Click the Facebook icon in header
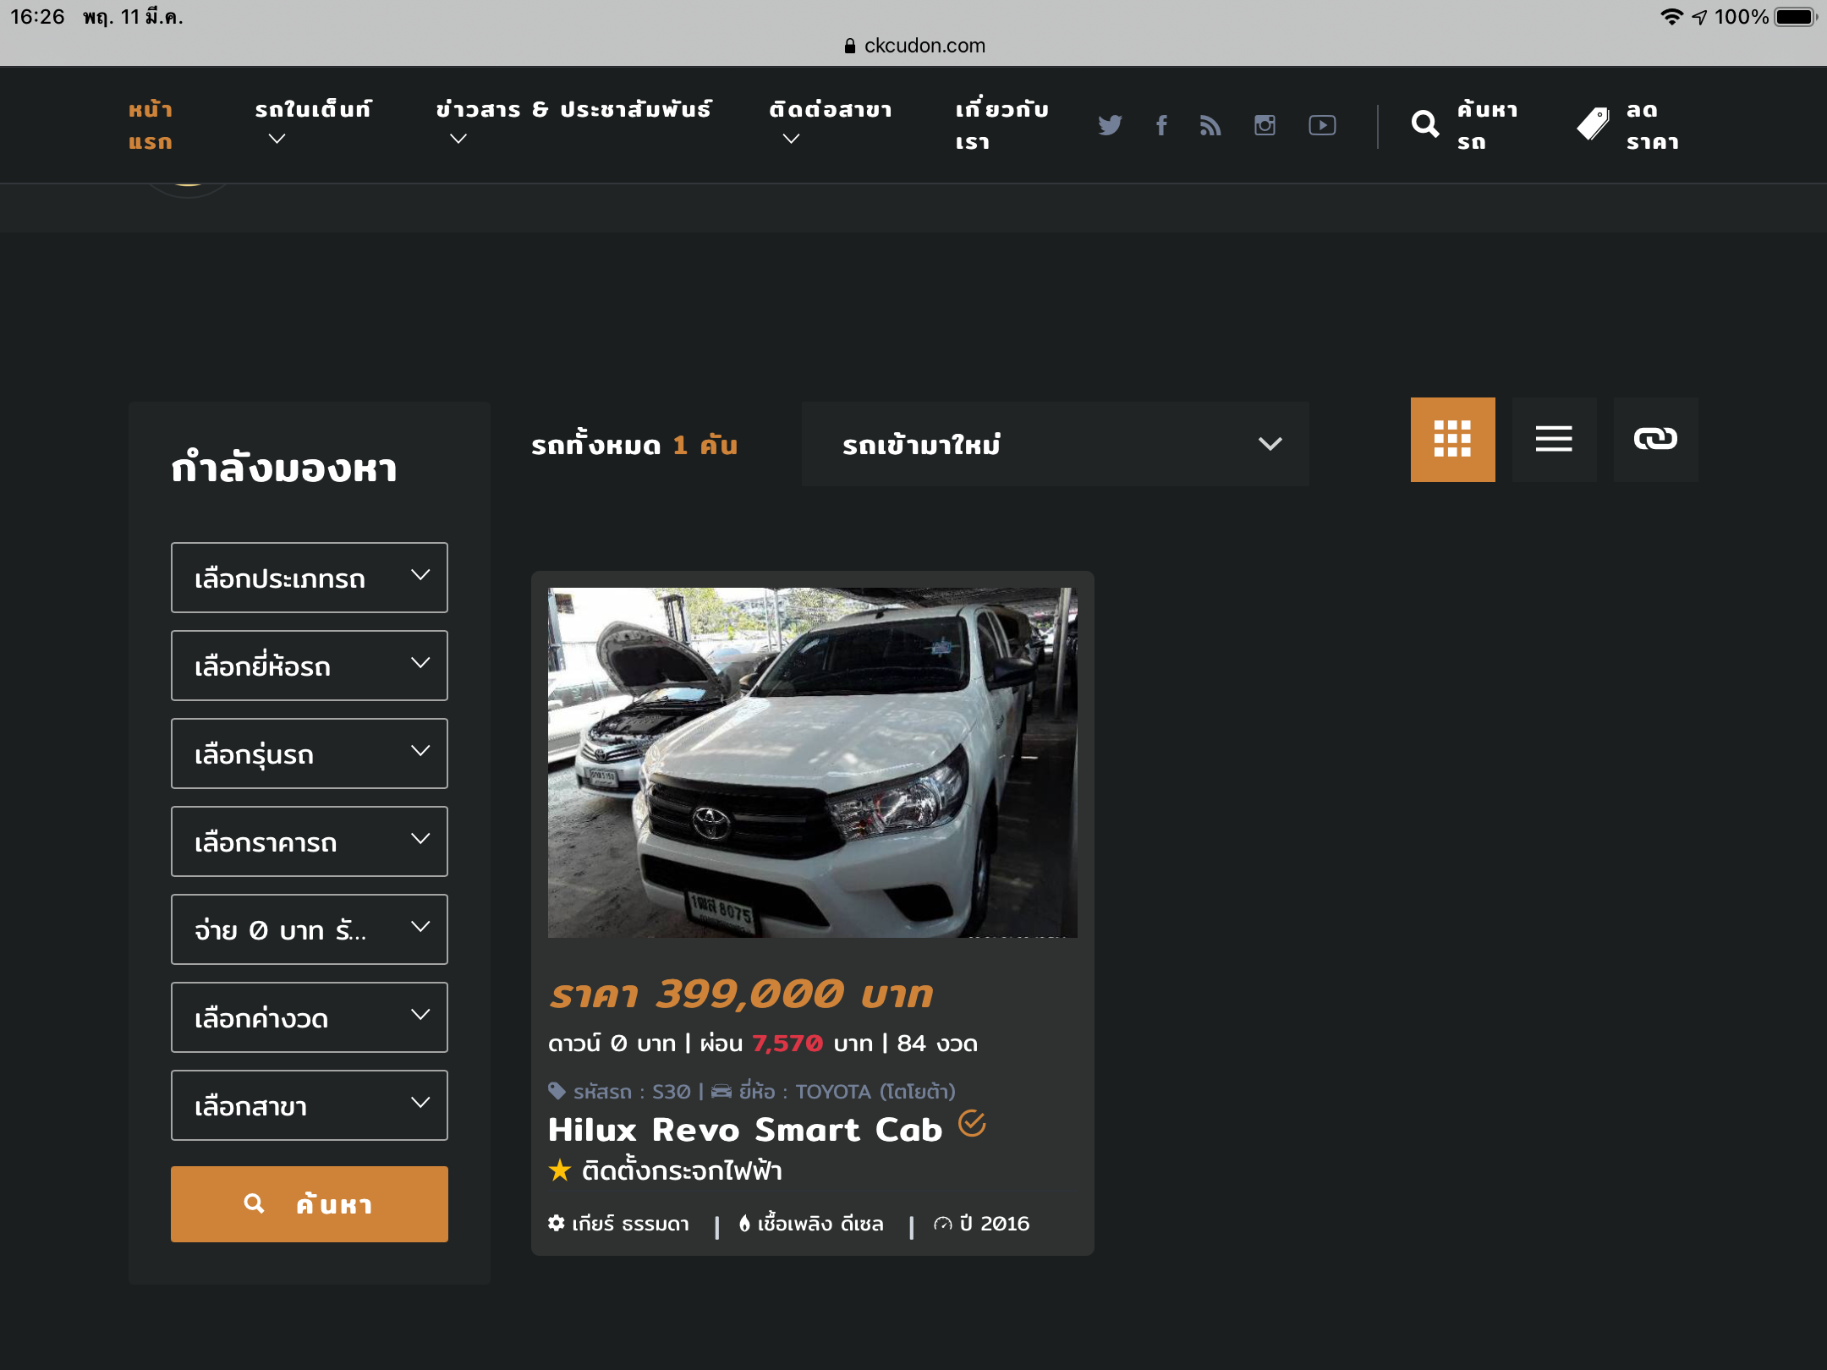The width and height of the screenshot is (1827, 1370). pos(1161,125)
